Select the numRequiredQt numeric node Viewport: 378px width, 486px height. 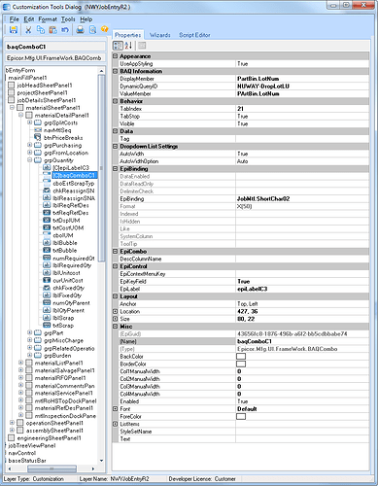tap(74, 259)
